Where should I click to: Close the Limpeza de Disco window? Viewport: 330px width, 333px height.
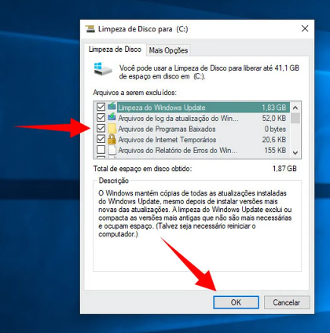pyautogui.click(x=305, y=28)
